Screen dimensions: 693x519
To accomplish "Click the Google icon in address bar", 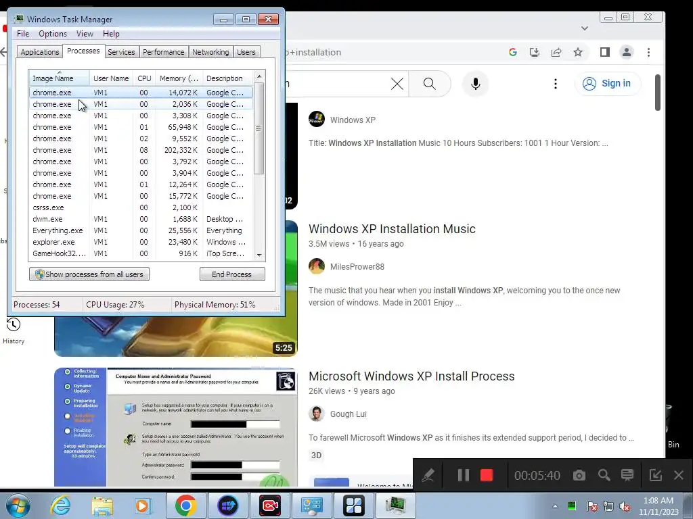I will (513, 52).
